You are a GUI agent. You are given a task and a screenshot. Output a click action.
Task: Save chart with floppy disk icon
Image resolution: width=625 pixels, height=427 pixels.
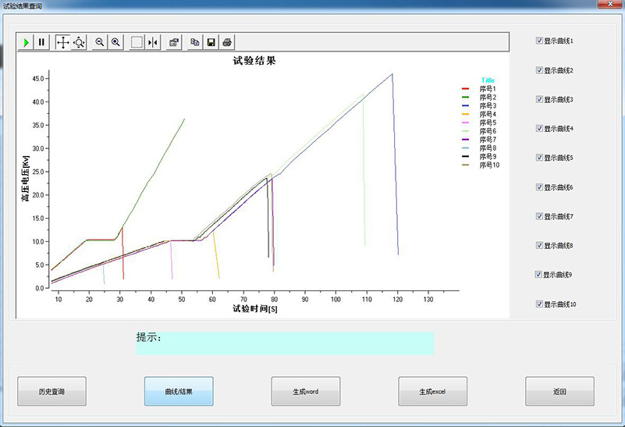click(x=211, y=42)
